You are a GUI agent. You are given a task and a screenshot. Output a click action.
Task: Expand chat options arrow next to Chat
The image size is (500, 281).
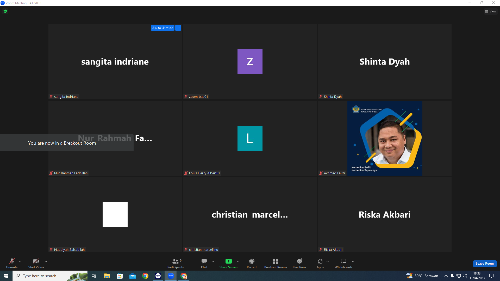pyautogui.click(x=213, y=261)
